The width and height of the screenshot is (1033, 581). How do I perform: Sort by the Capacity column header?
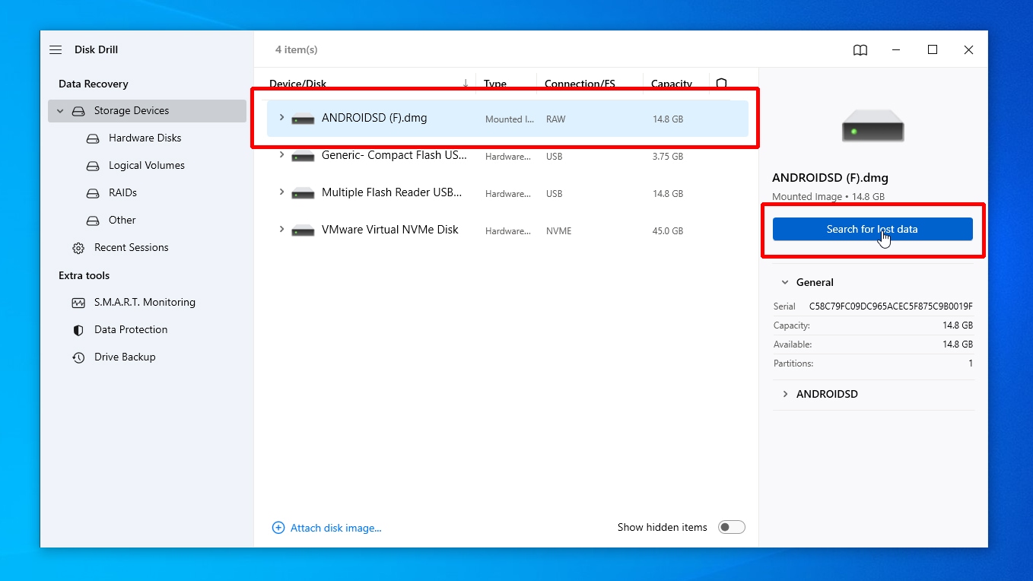coord(672,84)
